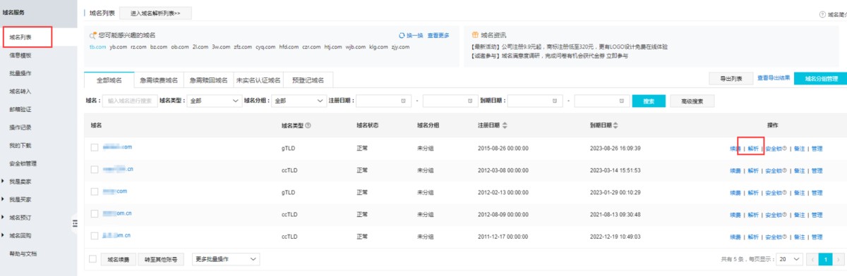Click the 换一换 refresh icon
This screenshot has height=276, width=847.
click(402, 34)
